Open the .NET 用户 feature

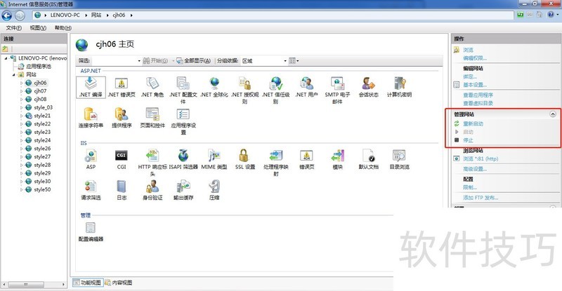click(306, 88)
